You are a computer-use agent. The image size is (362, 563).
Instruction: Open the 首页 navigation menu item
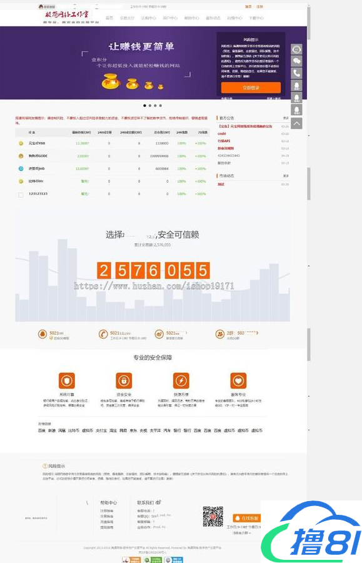pos(109,18)
